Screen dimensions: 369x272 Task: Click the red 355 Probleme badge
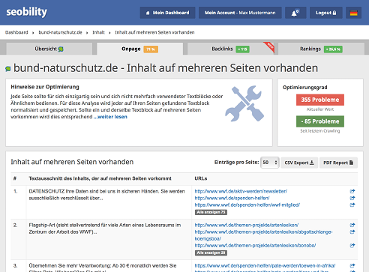point(320,100)
